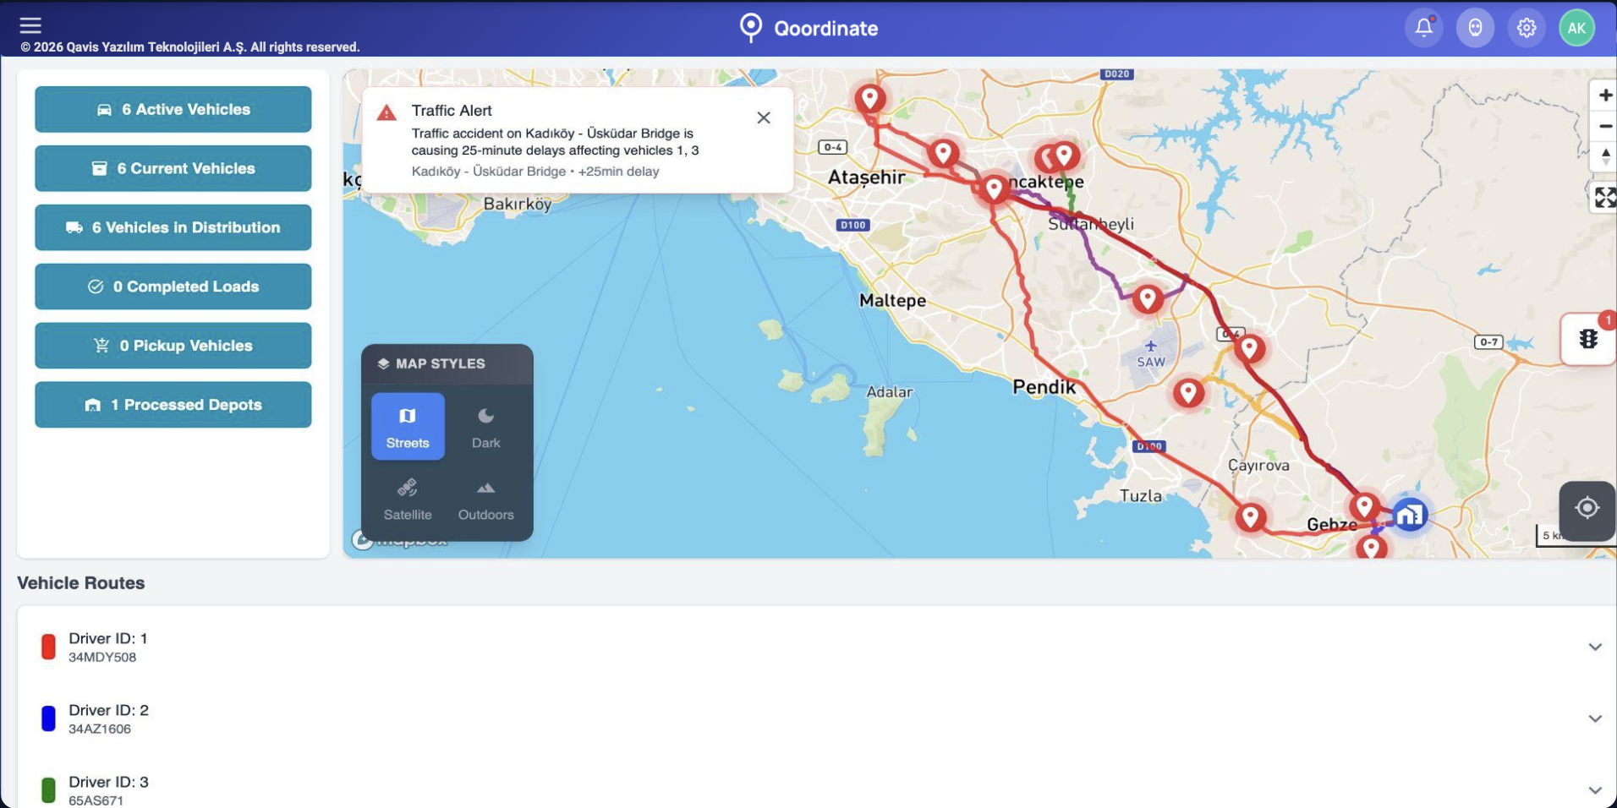Open the hamburger navigation menu
1617x808 pixels.
30,25
